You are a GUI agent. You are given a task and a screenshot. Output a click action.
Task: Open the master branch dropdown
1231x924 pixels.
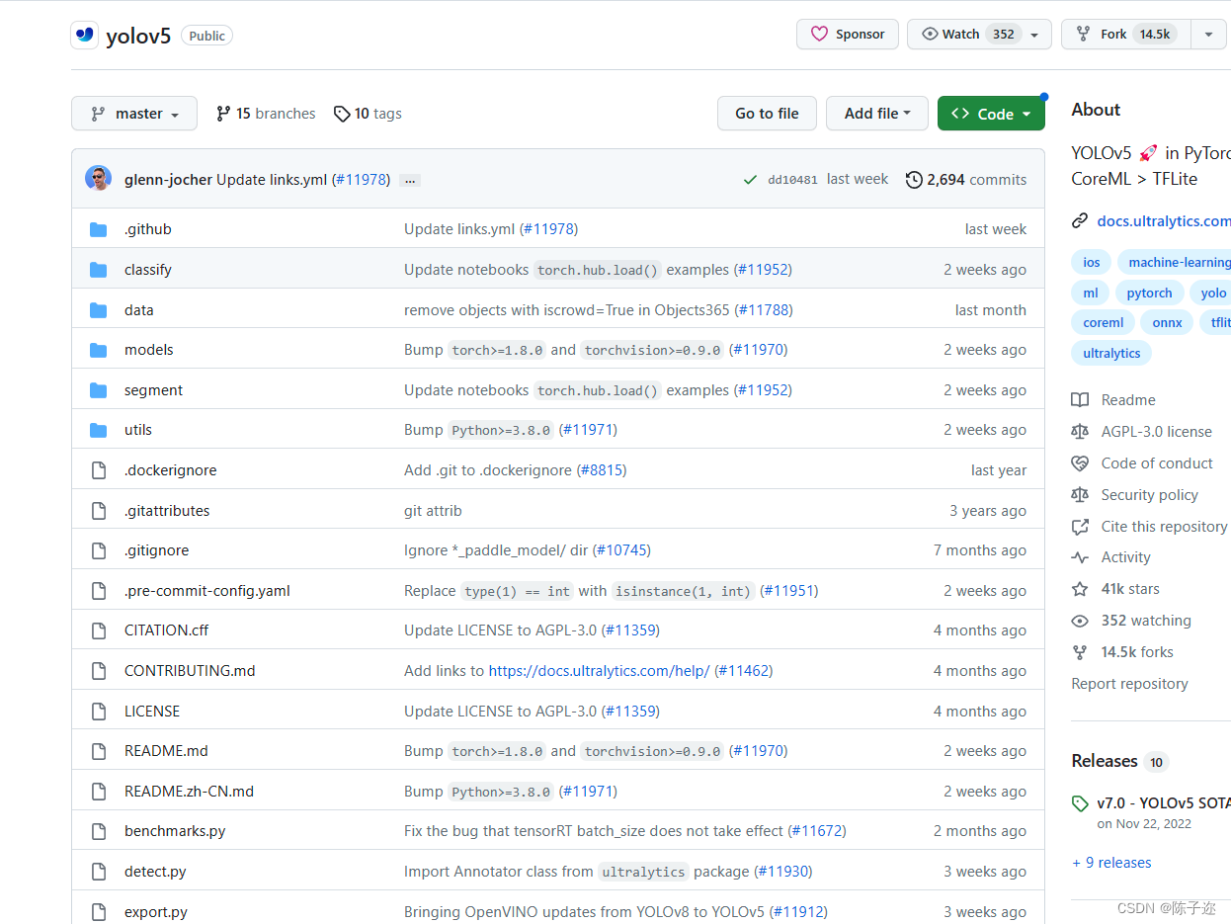click(x=134, y=114)
